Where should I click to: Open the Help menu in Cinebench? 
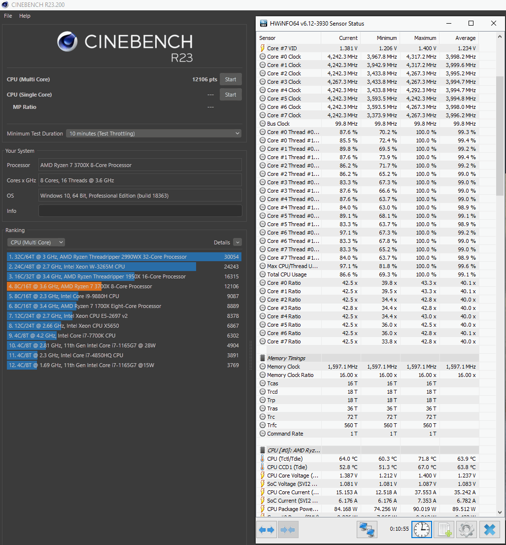pos(25,16)
